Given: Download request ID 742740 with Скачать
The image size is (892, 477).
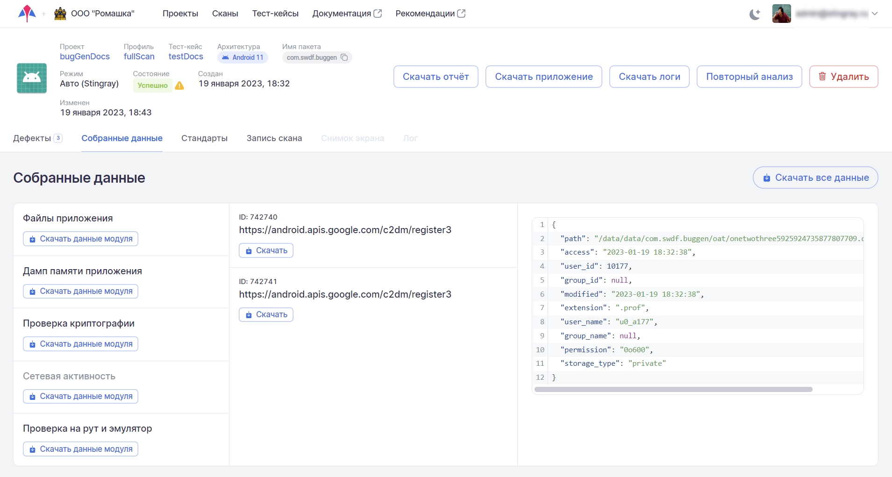Looking at the screenshot, I should [x=266, y=250].
